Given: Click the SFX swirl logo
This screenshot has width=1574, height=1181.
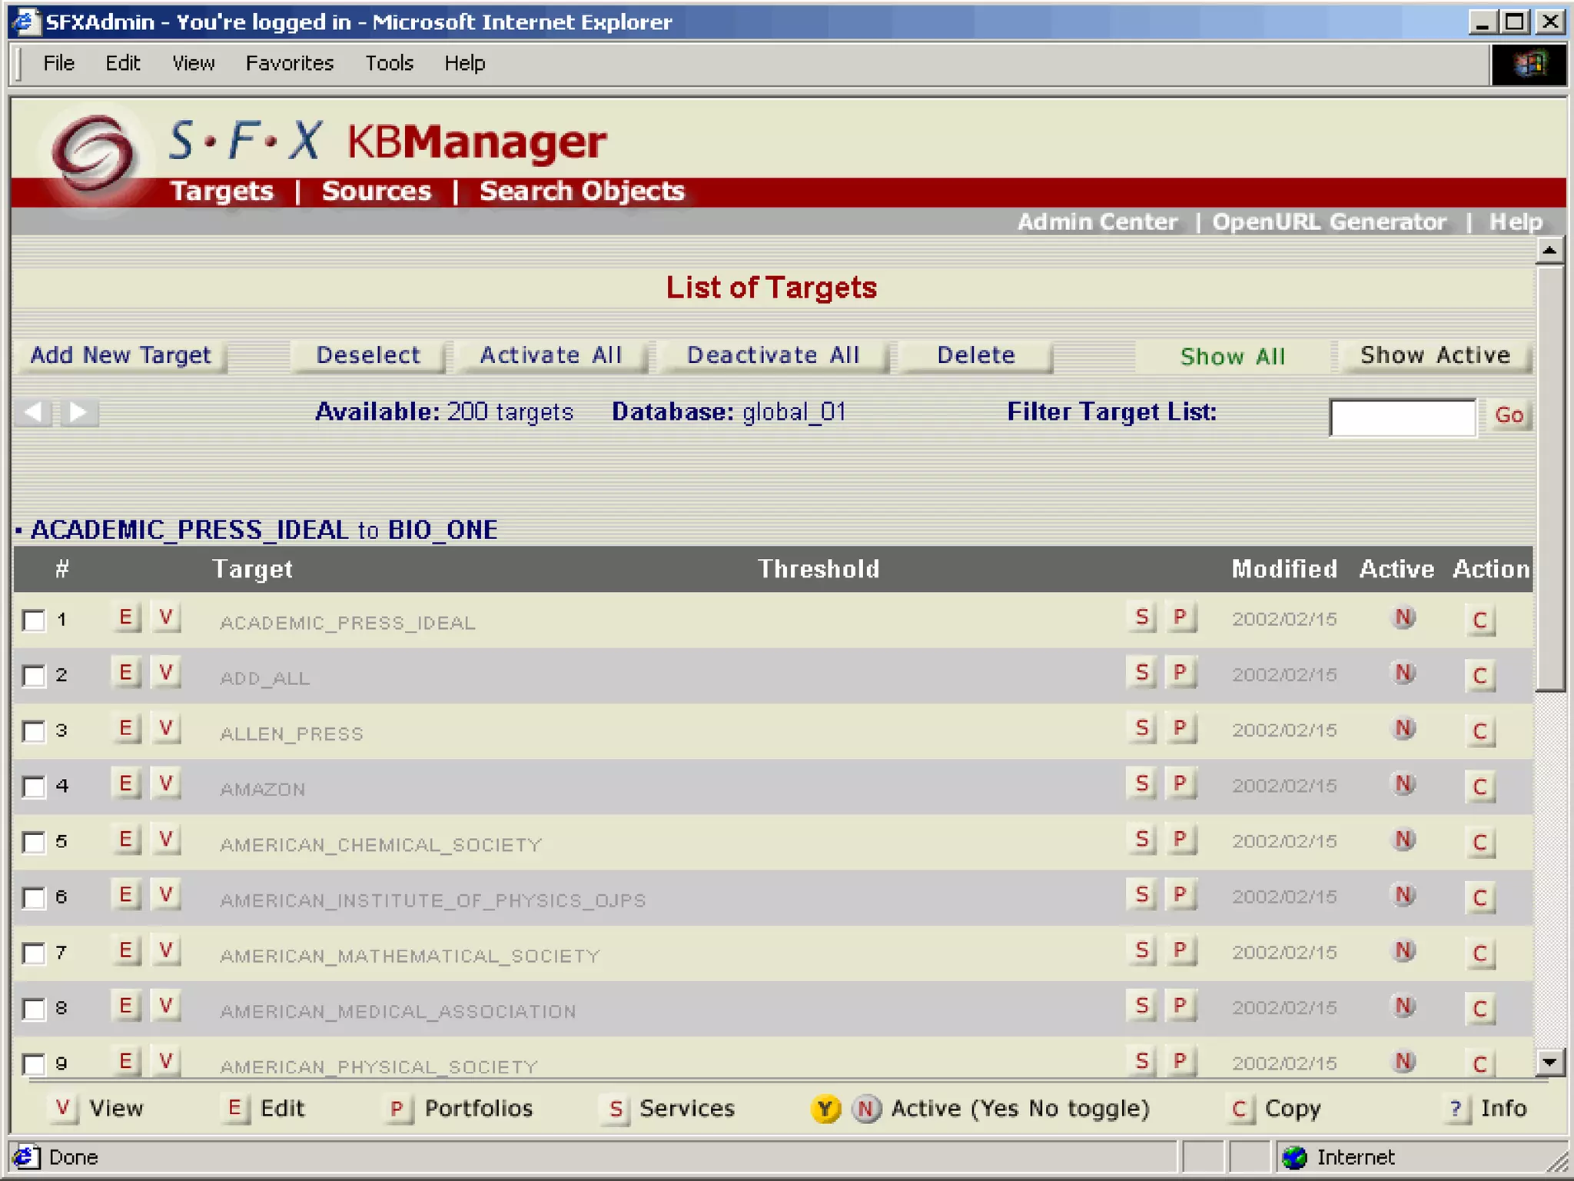Looking at the screenshot, I should coord(93,155).
